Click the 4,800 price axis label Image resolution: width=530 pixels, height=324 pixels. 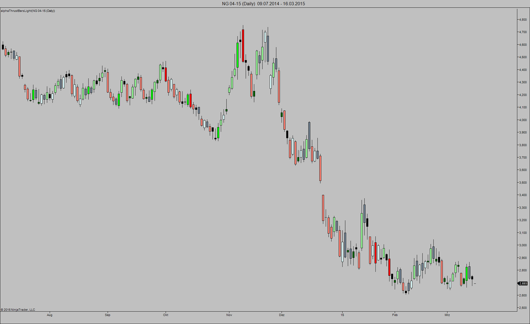point(523,20)
